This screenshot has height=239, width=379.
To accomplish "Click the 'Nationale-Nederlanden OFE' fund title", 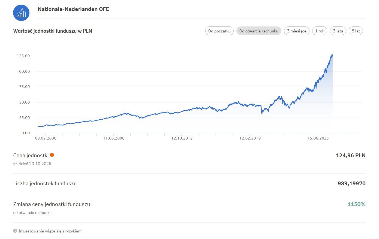I will (x=73, y=9).
